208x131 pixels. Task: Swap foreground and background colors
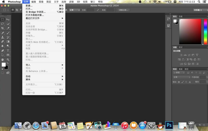8,63
